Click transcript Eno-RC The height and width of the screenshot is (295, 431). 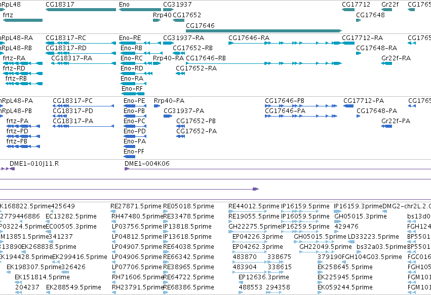tap(136, 63)
